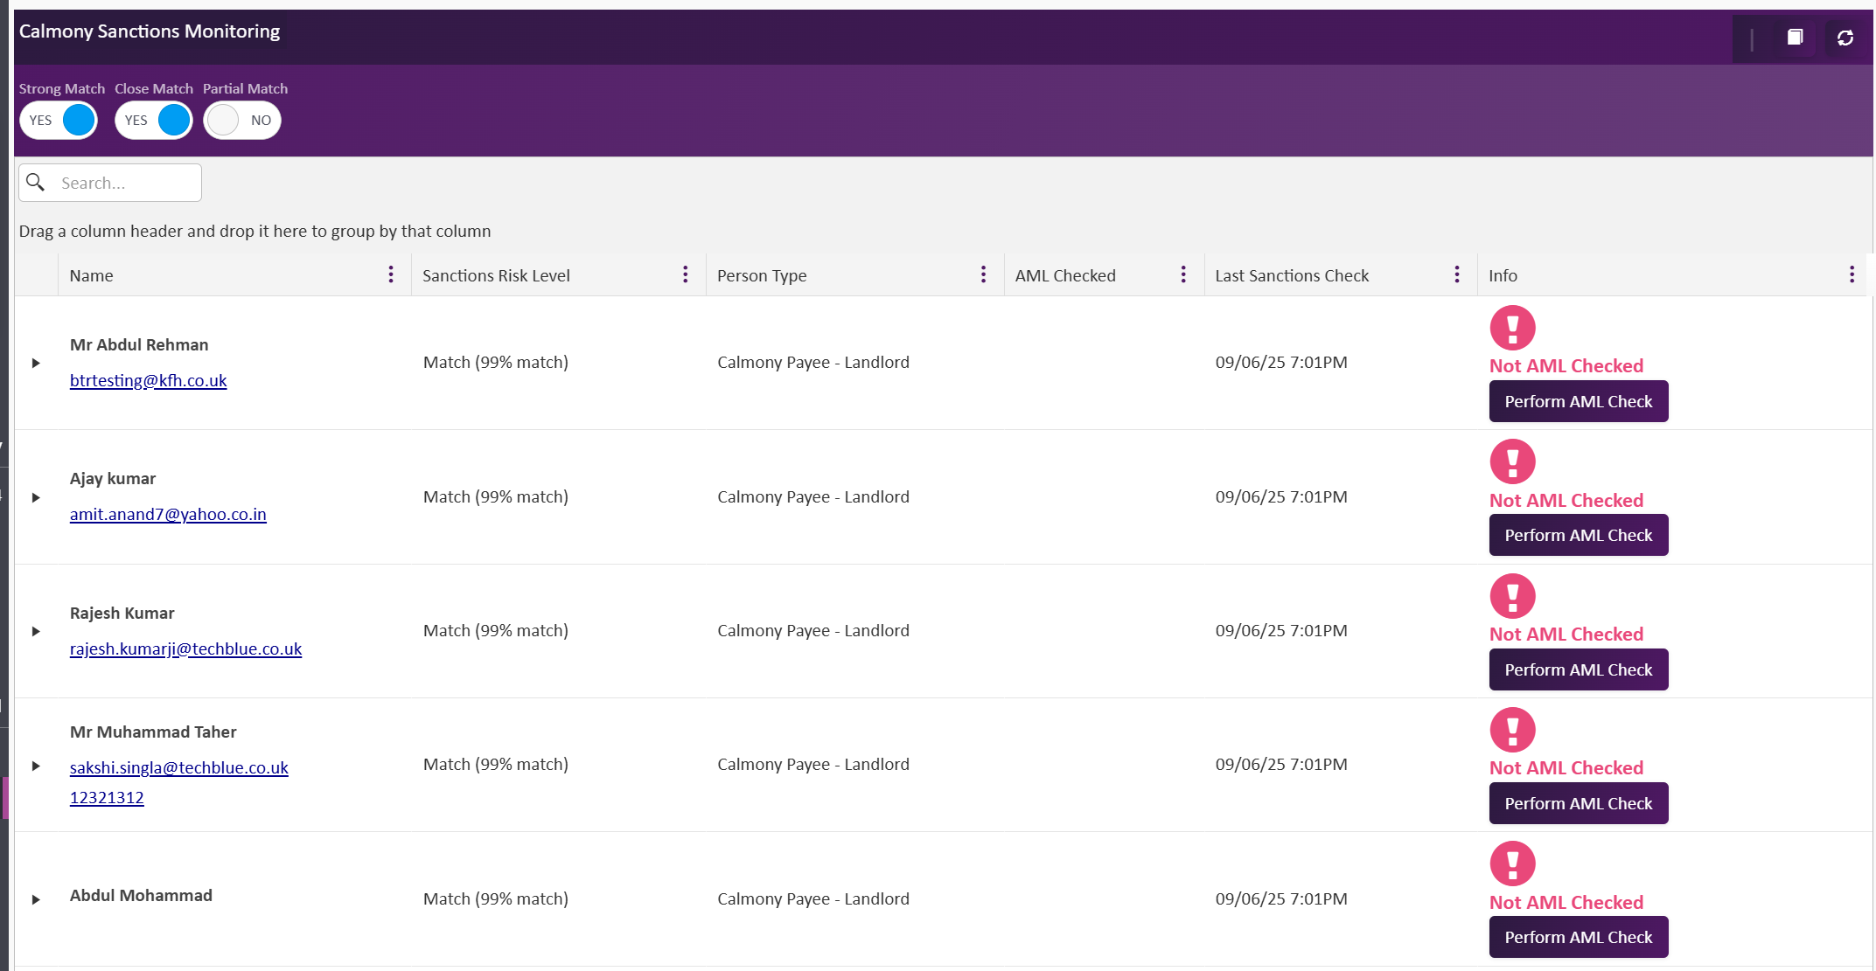
Task: Open the Name column options menu
Action: coord(391,274)
